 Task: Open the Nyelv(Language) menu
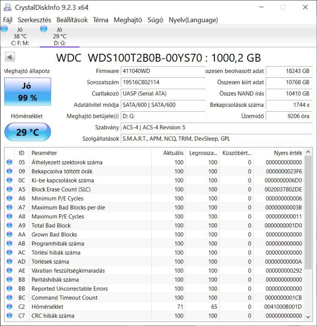click(x=193, y=20)
